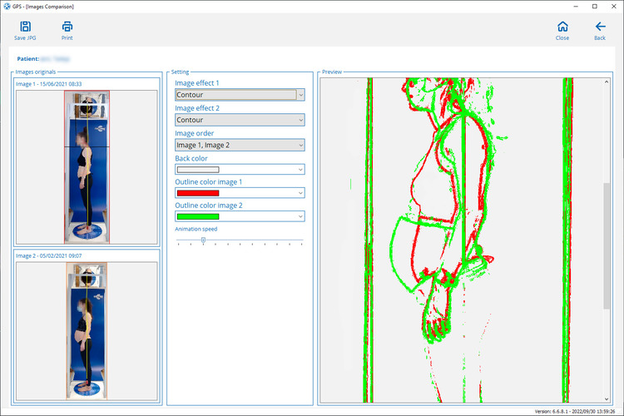Image resolution: width=624 pixels, height=416 pixels.
Task: Click the Close home icon
Action: (x=562, y=27)
